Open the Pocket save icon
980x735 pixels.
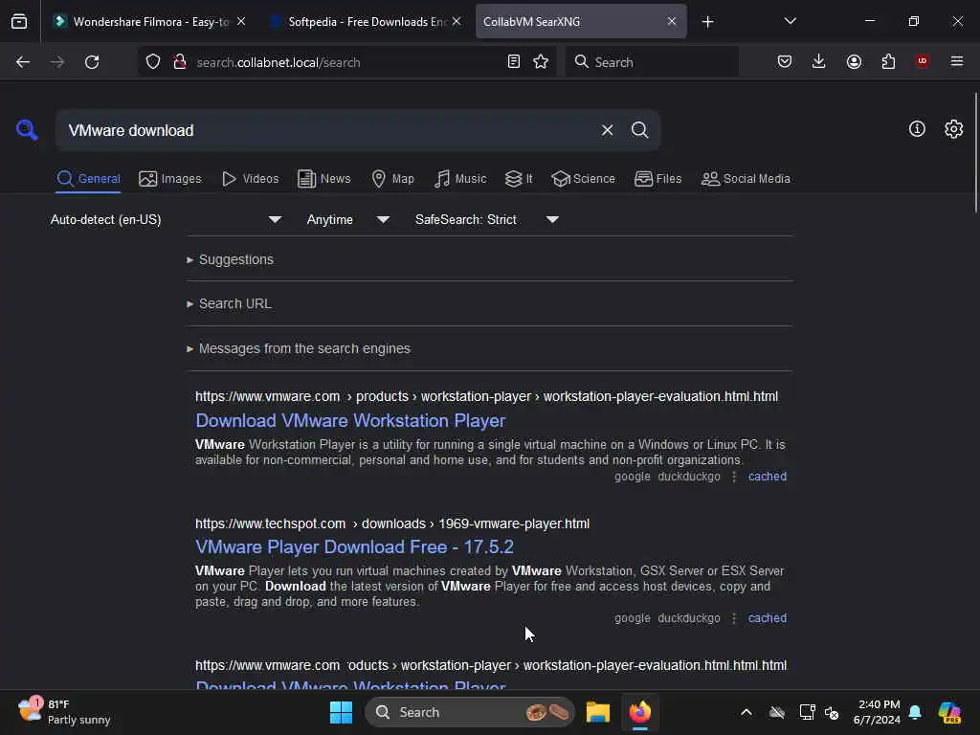point(785,62)
